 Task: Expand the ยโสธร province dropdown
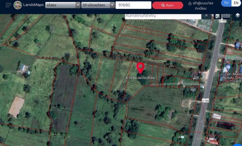(x=63, y=5)
